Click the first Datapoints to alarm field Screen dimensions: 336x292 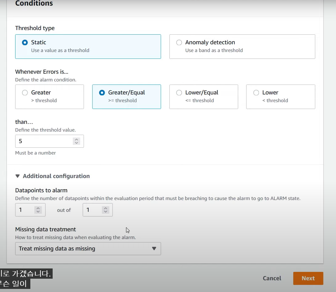[x=30, y=210]
